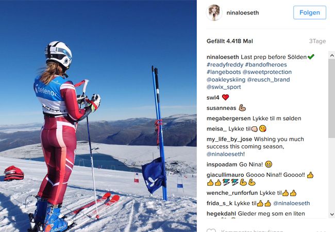This screenshot has height=232, width=335.
Task: Visit the @sweetprotection profile mention
Action: tap(267, 72)
